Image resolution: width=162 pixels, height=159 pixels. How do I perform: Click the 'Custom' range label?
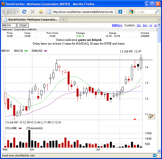click(x=129, y=25)
